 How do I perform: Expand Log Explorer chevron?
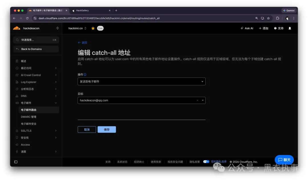56,82
